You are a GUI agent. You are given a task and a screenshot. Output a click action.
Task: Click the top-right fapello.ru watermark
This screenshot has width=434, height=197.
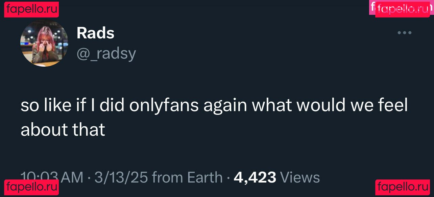tap(402, 9)
